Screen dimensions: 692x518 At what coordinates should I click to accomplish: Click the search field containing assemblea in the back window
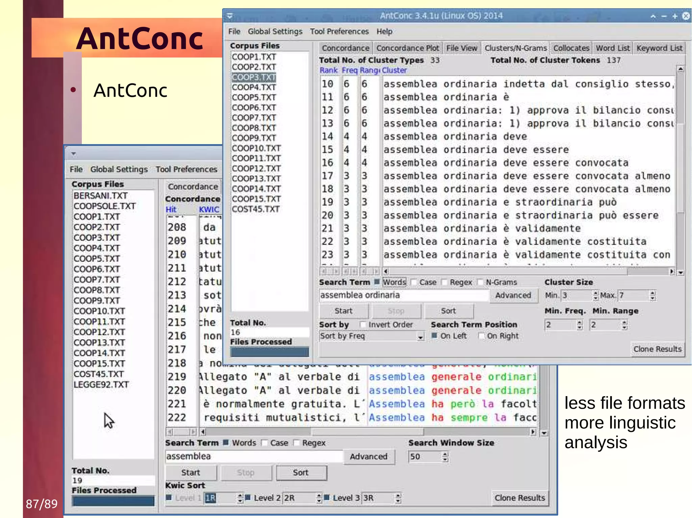click(x=254, y=456)
